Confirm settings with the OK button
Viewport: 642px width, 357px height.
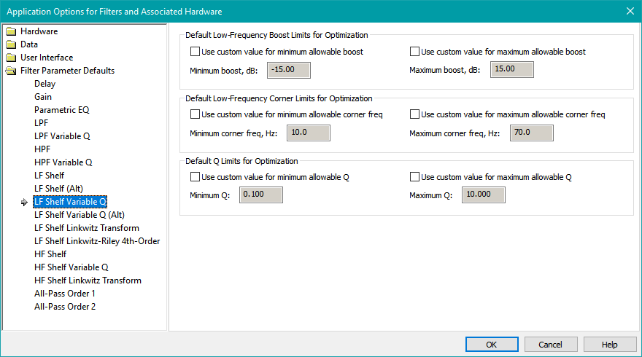click(492, 345)
